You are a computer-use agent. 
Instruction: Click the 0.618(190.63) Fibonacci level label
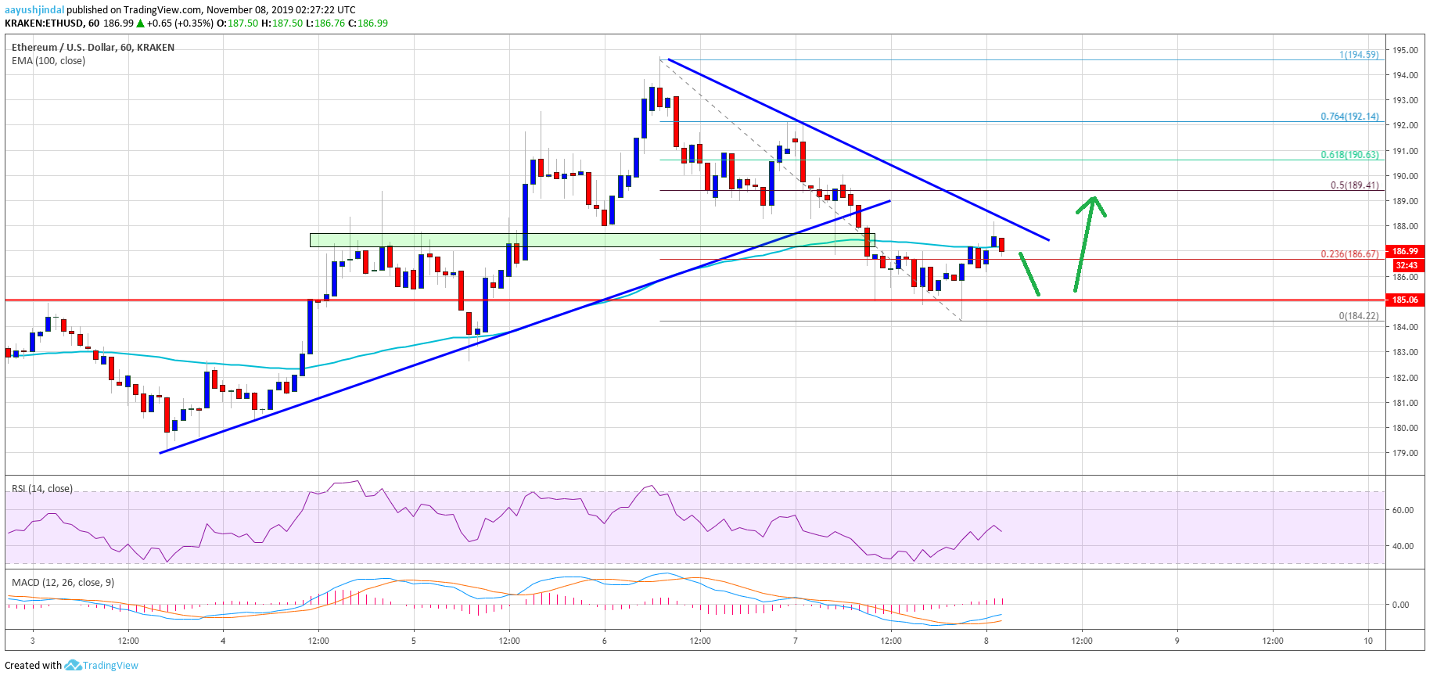point(1349,155)
